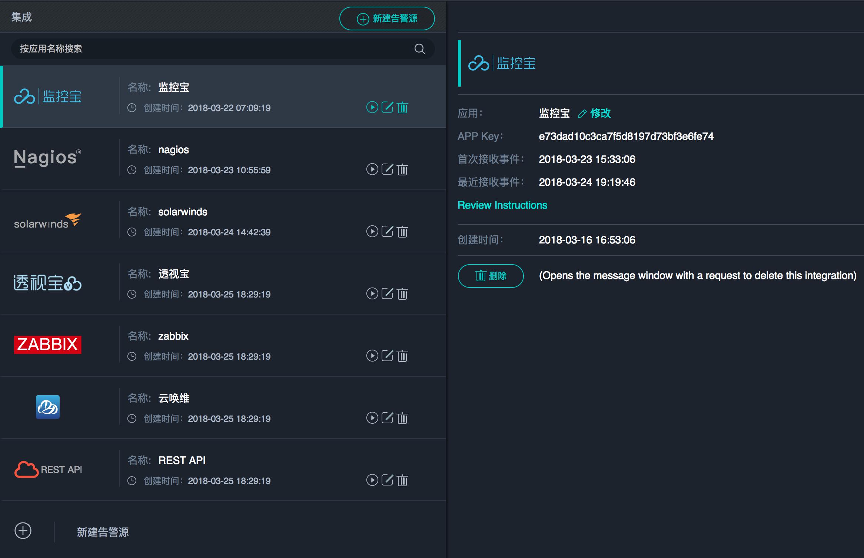This screenshot has width=864, height=558.
Task: Click the trash icon for nagios row
Action: click(x=402, y=169)
